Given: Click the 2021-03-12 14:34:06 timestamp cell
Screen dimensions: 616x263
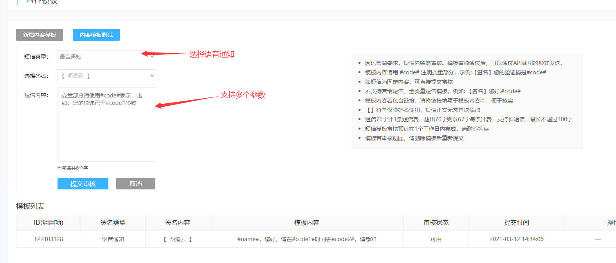Looking at the screenshot, I should [517, 239].
